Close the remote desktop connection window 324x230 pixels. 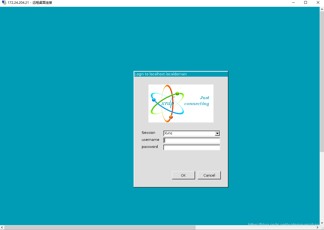pyautogui.click(x=318, y=3)
